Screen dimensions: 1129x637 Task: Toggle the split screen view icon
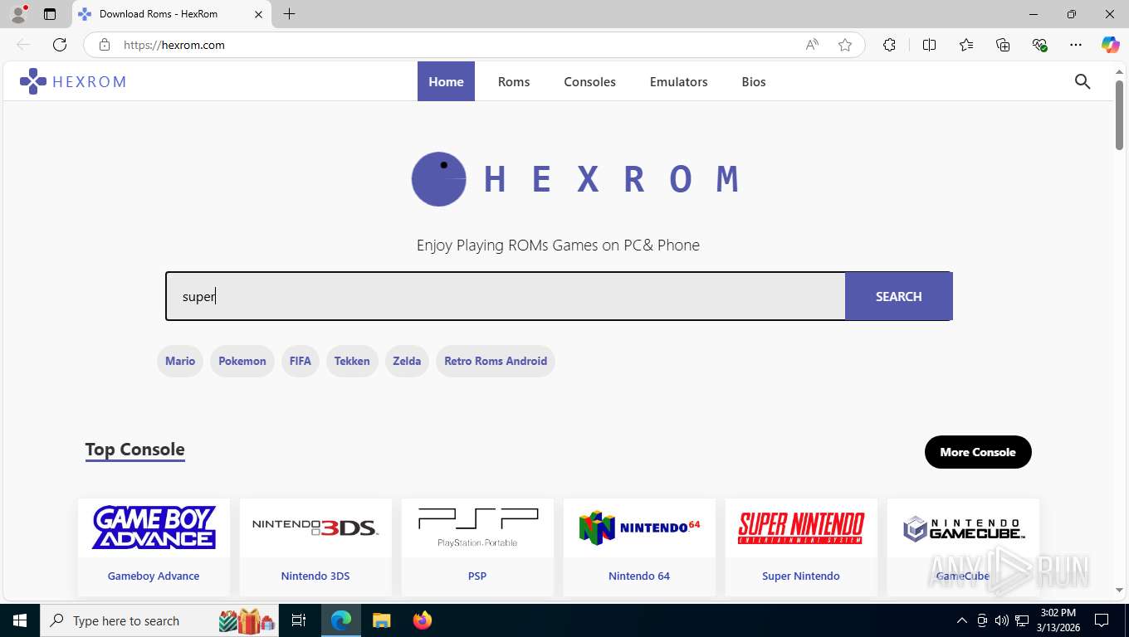tap(929, 45)
